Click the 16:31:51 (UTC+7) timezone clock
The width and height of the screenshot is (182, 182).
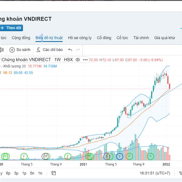(x=155, y=173)
